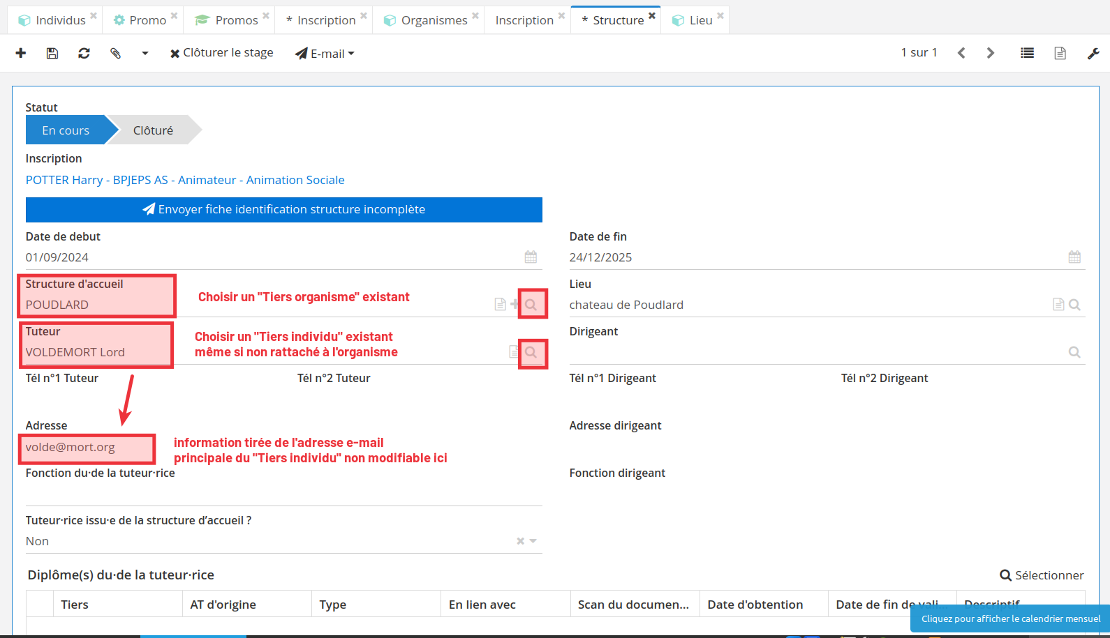Search Lieu with magnifier icon
The height and width of the screenshot is (638, 1110).
pos(1074,305)
